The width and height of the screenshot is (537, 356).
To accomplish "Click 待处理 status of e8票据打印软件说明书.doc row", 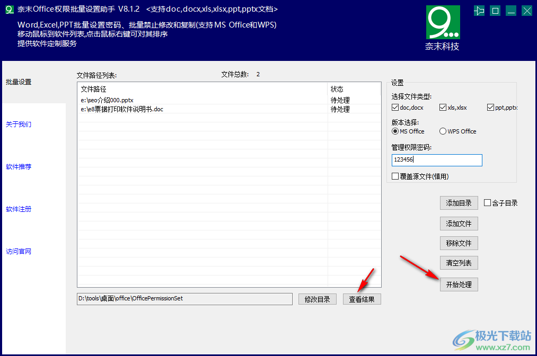I will pyautogui.click(x=340, y=109).
